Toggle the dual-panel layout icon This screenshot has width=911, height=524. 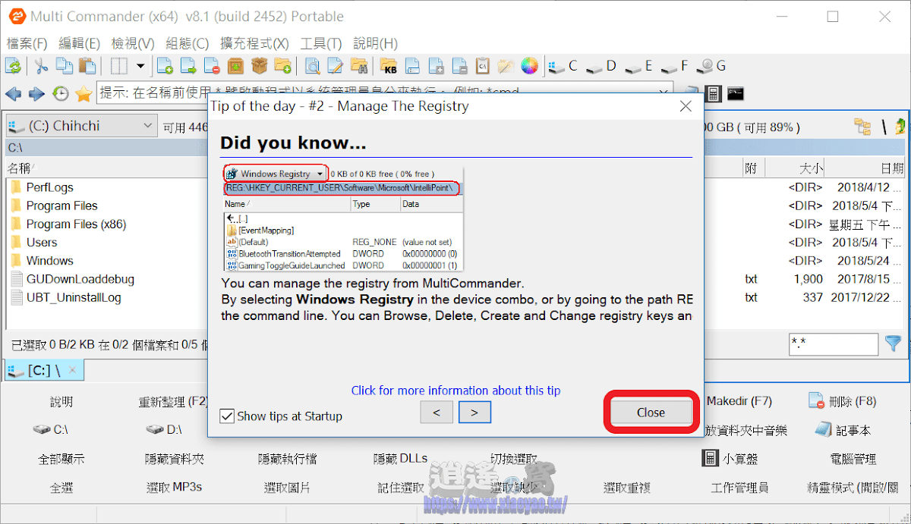pyautogui.click(x=119, y=66)
